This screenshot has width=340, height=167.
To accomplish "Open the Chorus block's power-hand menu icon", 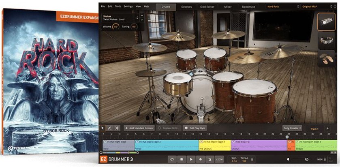I will (x=233, y=142).
